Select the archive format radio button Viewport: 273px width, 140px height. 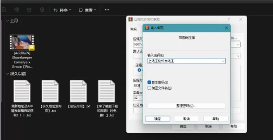pyautogui.click(x=139, y=70)
